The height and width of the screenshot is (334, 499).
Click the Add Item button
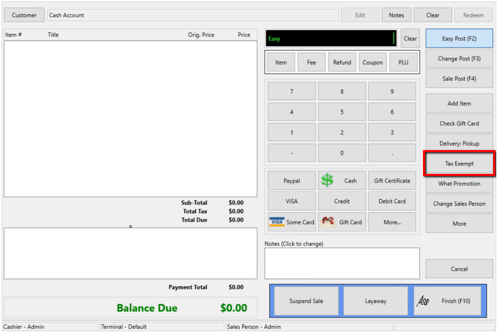click(x=459, y=103)
